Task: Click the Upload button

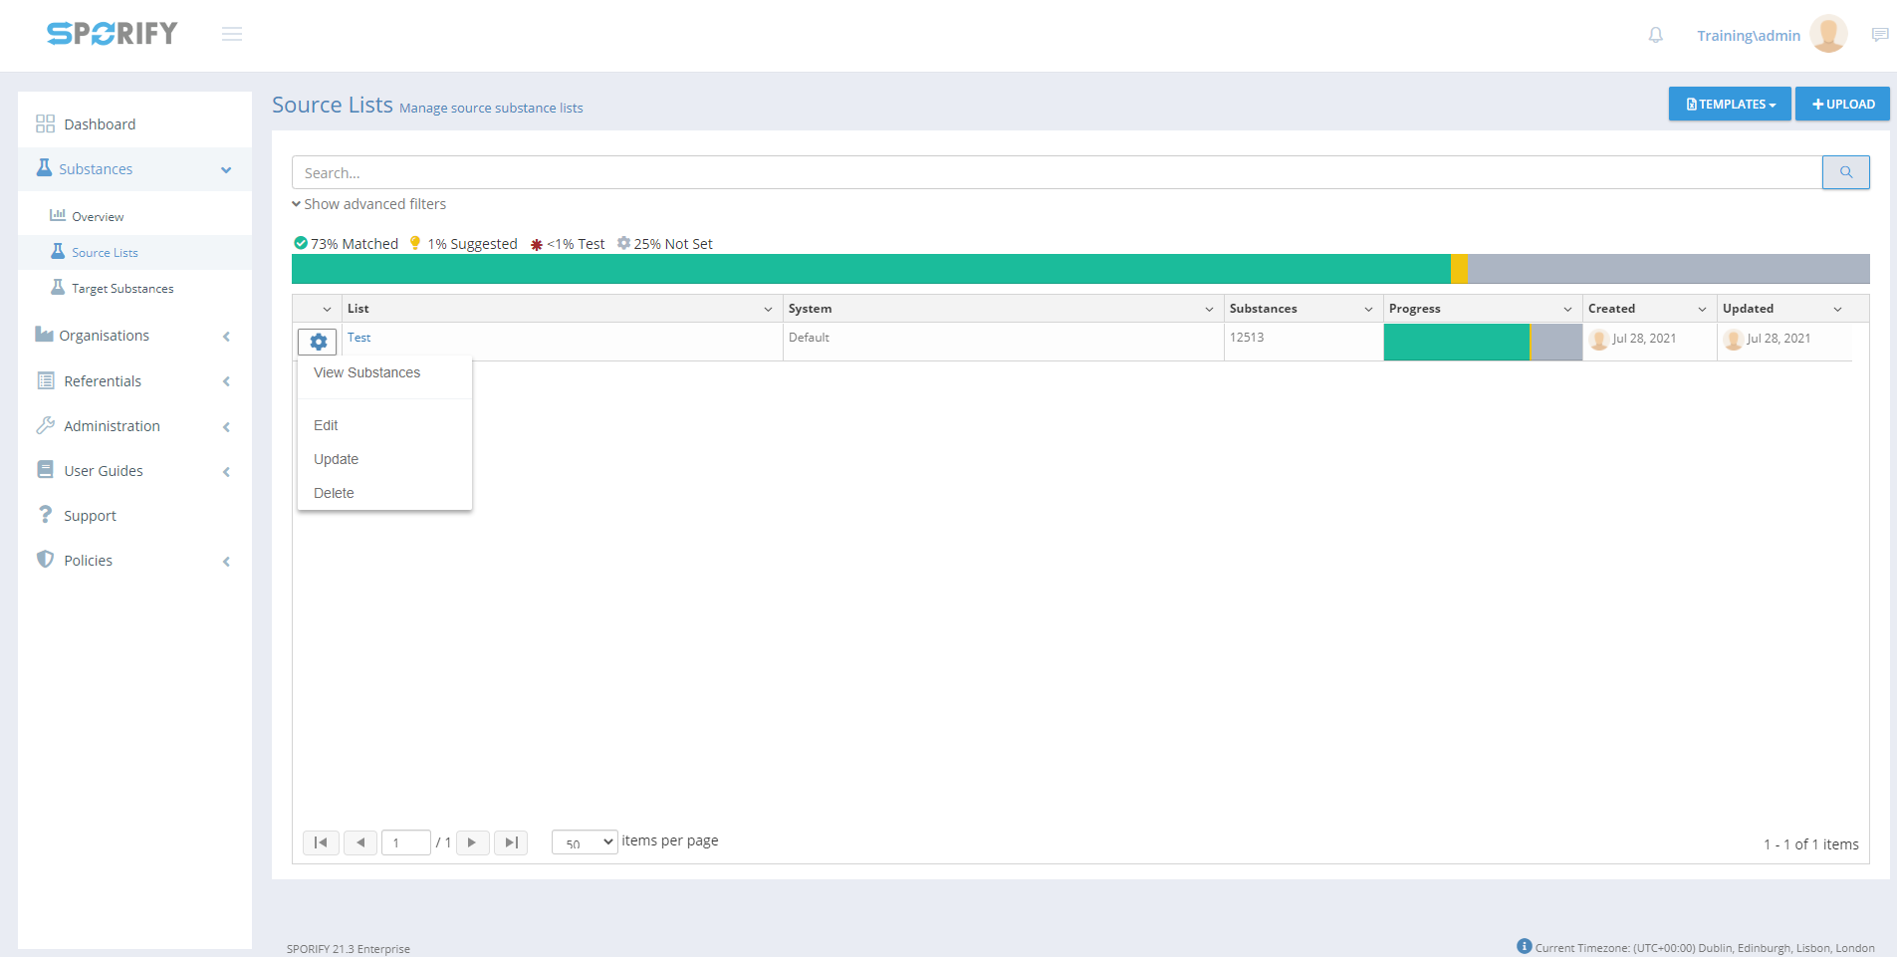Action: click(1842, 104)
